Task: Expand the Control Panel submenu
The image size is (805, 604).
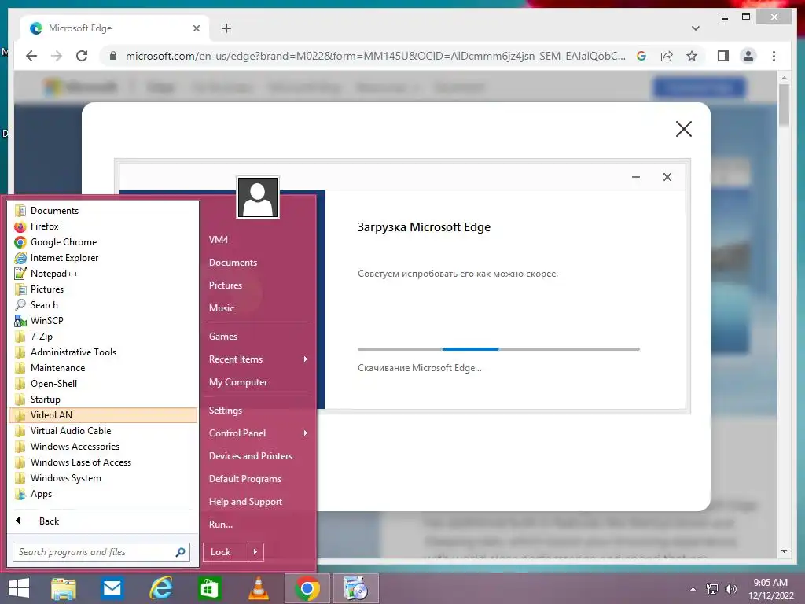Action: coord(258,433)
